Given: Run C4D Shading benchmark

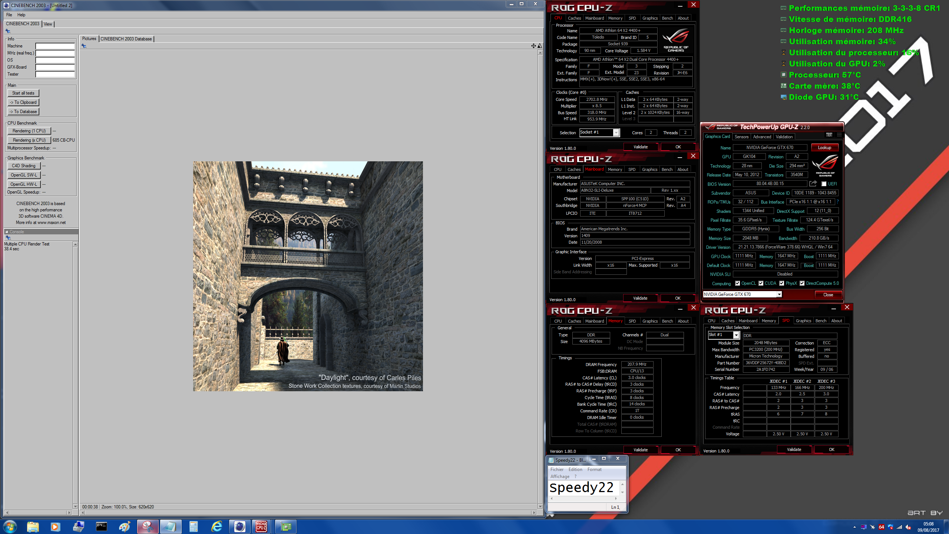Looking at the screenshot, I should [x=24, y=166].
